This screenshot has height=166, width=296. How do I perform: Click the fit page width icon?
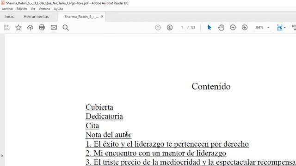click(x=280, y=28)
